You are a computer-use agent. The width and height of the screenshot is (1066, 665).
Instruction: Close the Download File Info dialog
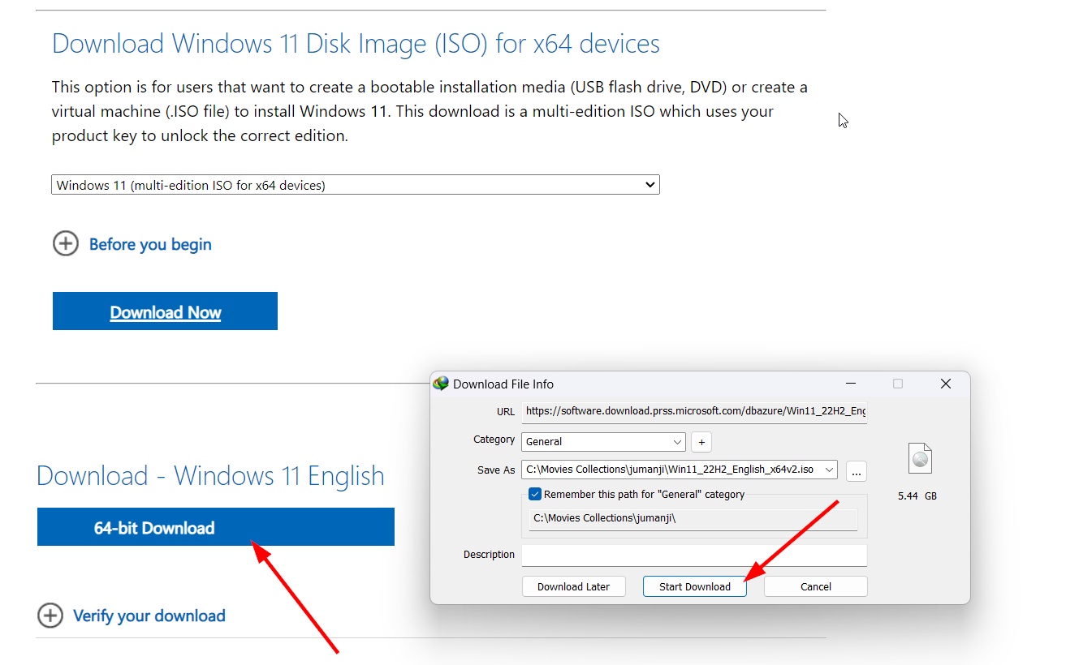pyautogui.click(x=946, y=384)
